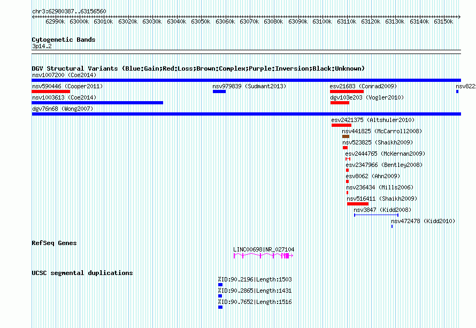Open esv2421375 (Altshuler2010) label
This screenshot has width=476, height=328.
pos(373,120)
